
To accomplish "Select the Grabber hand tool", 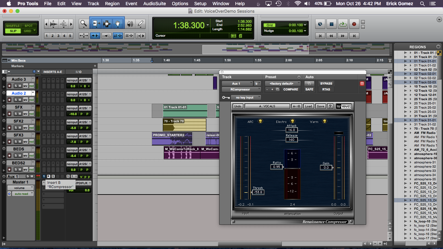I will click(118, 24).
